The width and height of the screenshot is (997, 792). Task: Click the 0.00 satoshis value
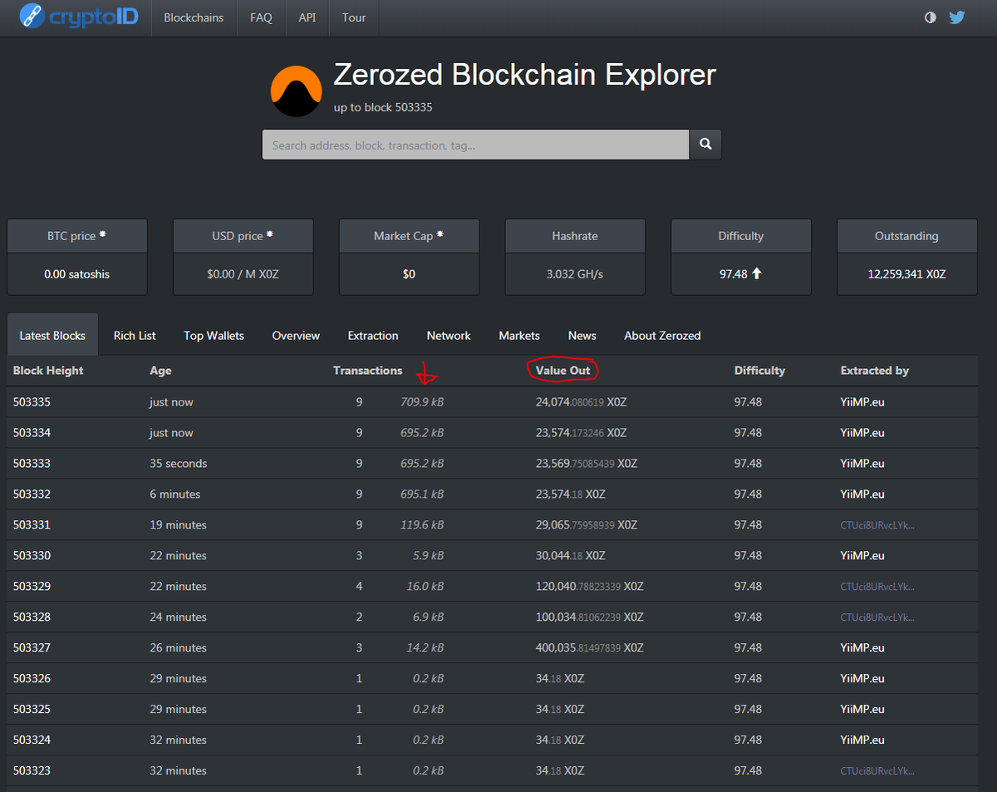tap(77, 273)
